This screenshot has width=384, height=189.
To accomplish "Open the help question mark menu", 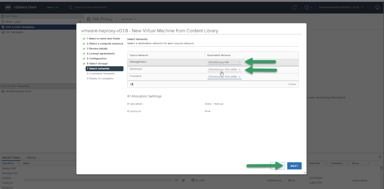I will [x=308, y=7].
